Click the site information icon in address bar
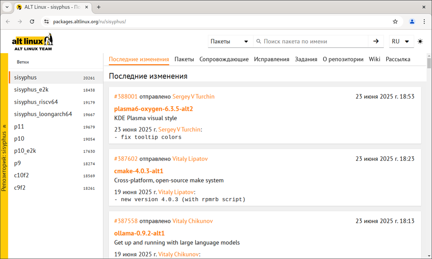 46,22
